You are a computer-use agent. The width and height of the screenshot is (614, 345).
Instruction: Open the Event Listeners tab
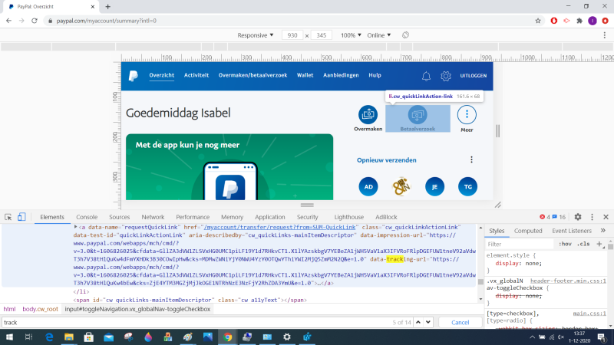[572, 231]
